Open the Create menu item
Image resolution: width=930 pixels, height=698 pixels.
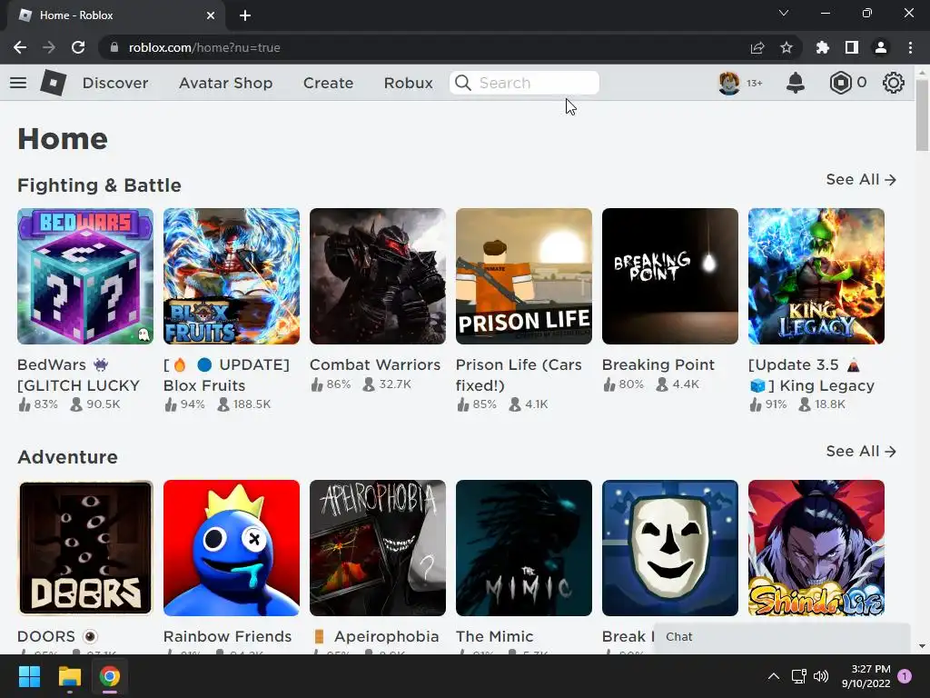[x=328, y=83]
